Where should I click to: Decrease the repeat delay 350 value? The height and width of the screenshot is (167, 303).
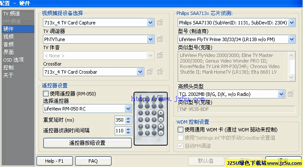point(128,122)
